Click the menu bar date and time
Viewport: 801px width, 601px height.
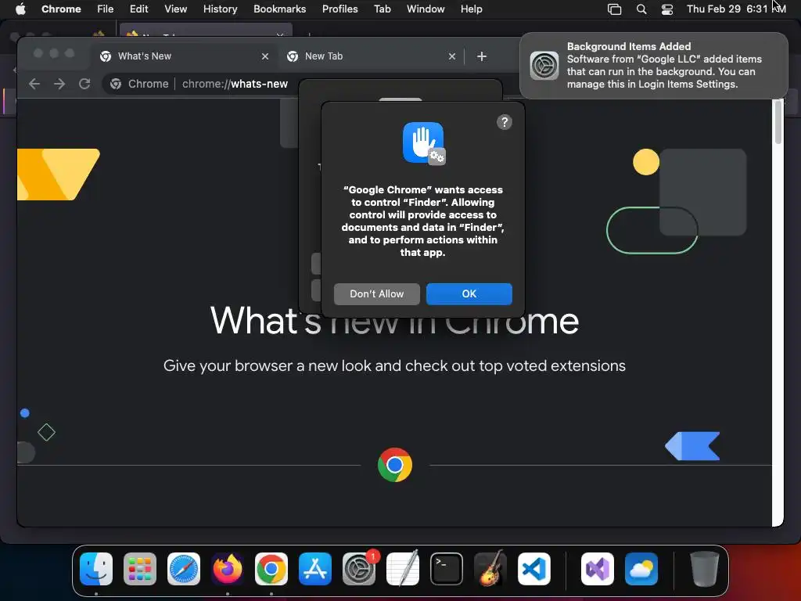736,9
